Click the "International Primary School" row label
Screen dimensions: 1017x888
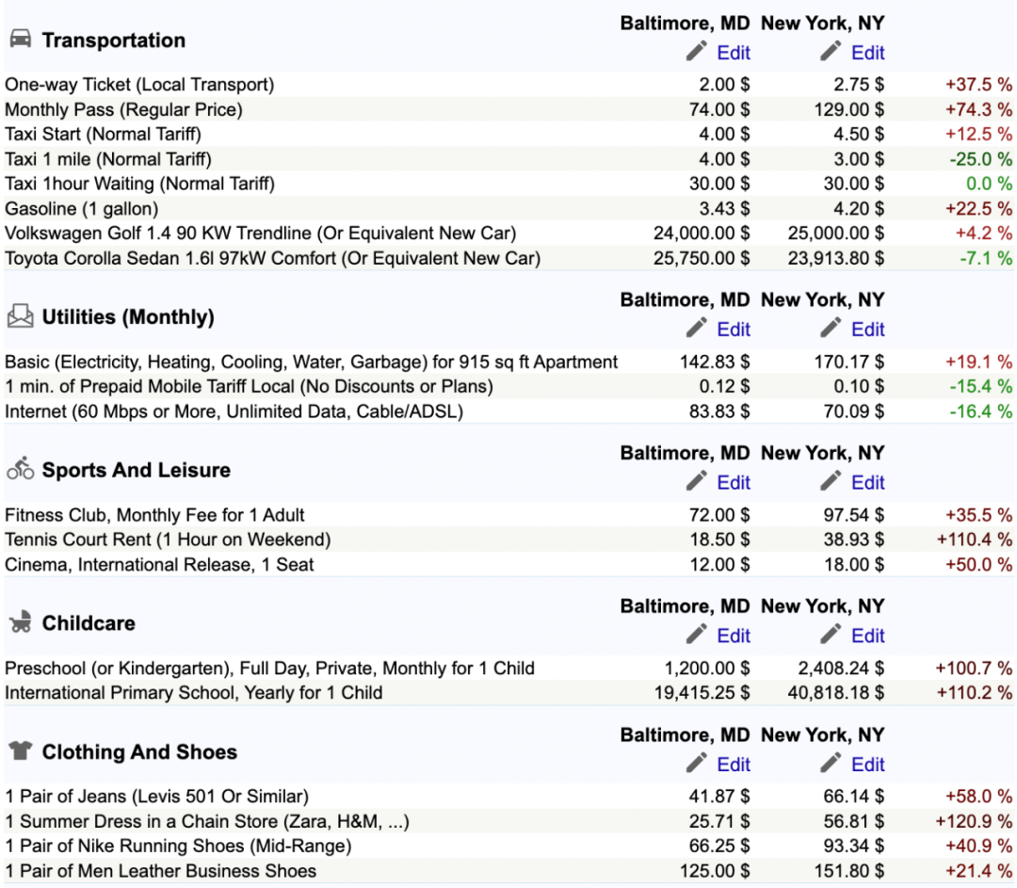[193, 693]
